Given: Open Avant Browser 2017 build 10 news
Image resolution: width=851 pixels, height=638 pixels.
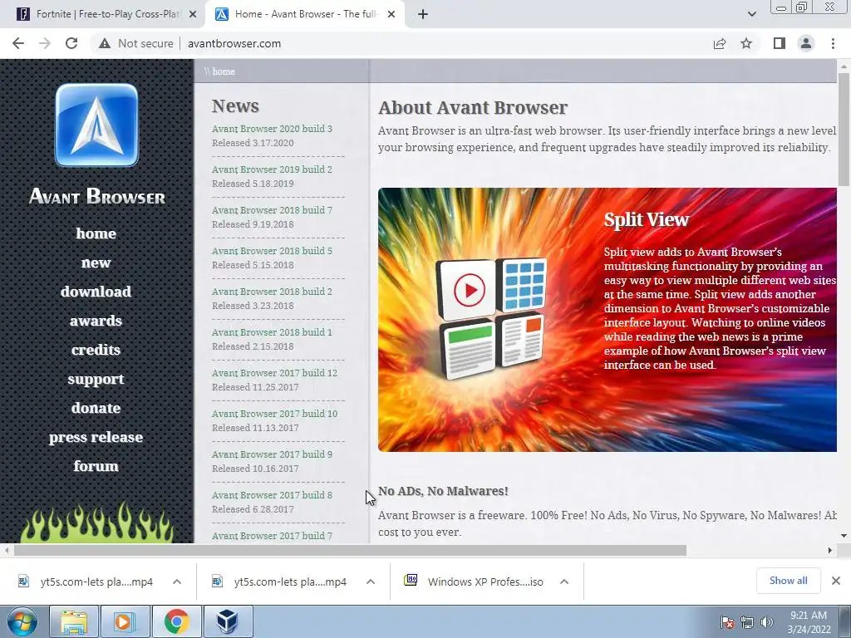Looking at the screenshot, I should coord(274,414).
